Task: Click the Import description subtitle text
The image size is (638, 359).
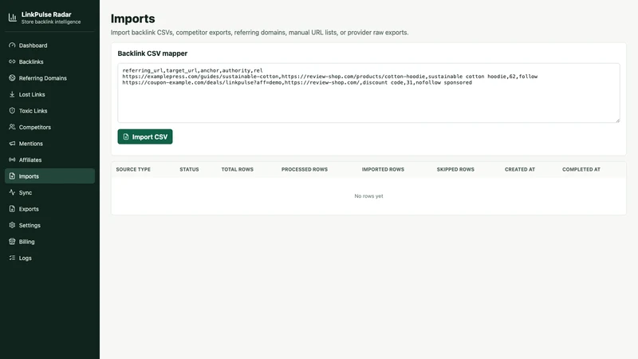Action: pyautogui.click(x=260, y=33)
